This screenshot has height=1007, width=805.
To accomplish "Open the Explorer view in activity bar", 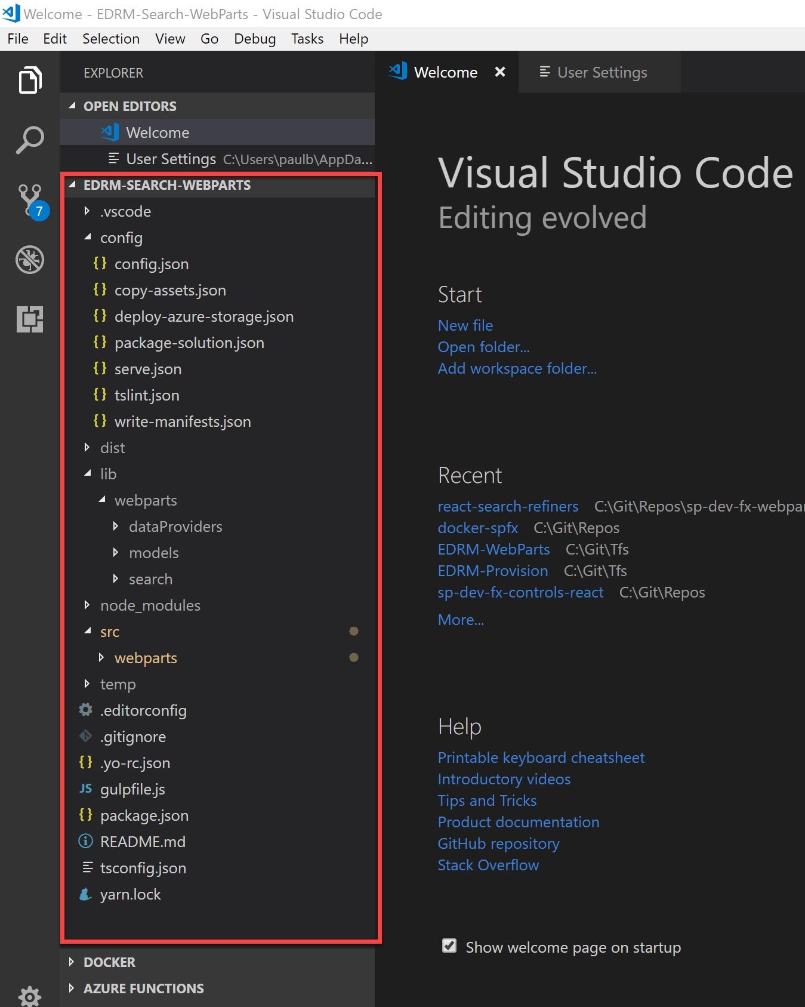I will pos(30,80).
